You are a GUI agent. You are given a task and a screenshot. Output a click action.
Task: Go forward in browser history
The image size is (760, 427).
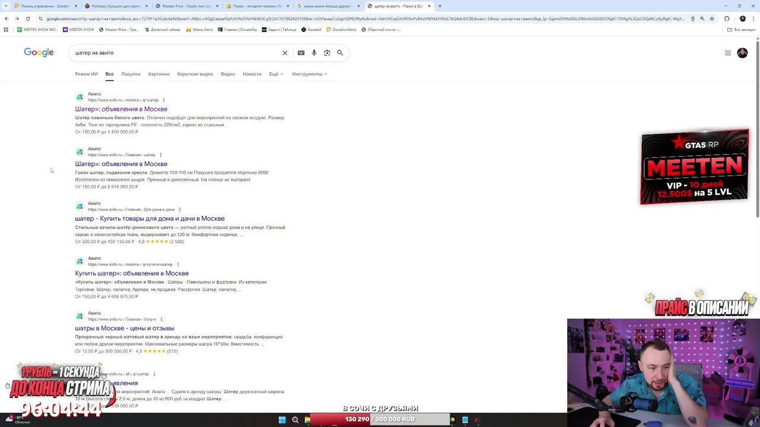tap(17, 18)
